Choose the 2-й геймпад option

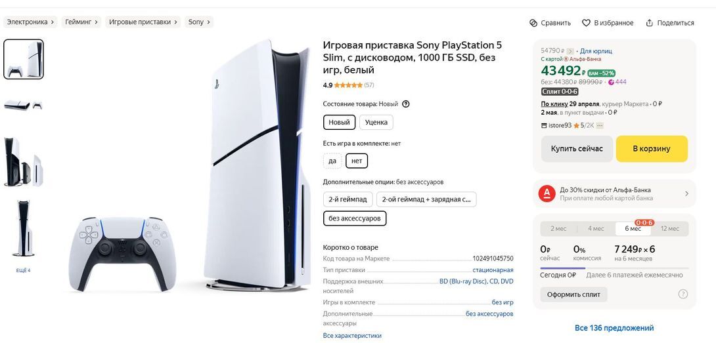click(348, 199)
